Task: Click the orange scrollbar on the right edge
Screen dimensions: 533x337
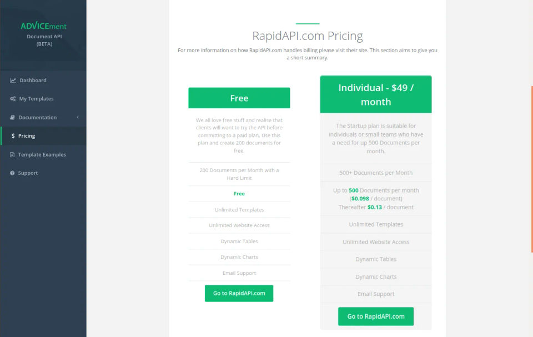Action: tap(531, 167)
